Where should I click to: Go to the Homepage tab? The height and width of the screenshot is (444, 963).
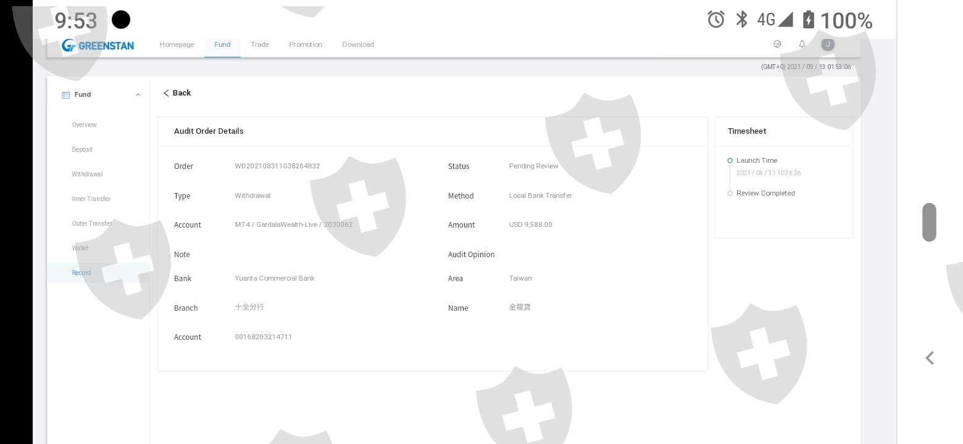[177, 44]
